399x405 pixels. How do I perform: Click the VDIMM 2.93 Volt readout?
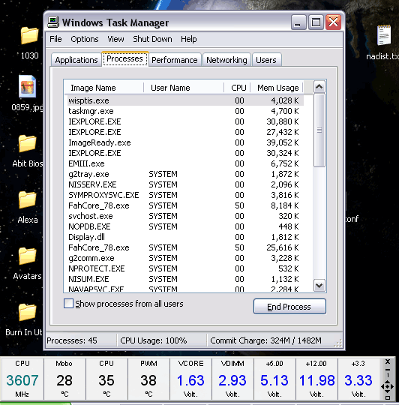(x=232, y=379)
